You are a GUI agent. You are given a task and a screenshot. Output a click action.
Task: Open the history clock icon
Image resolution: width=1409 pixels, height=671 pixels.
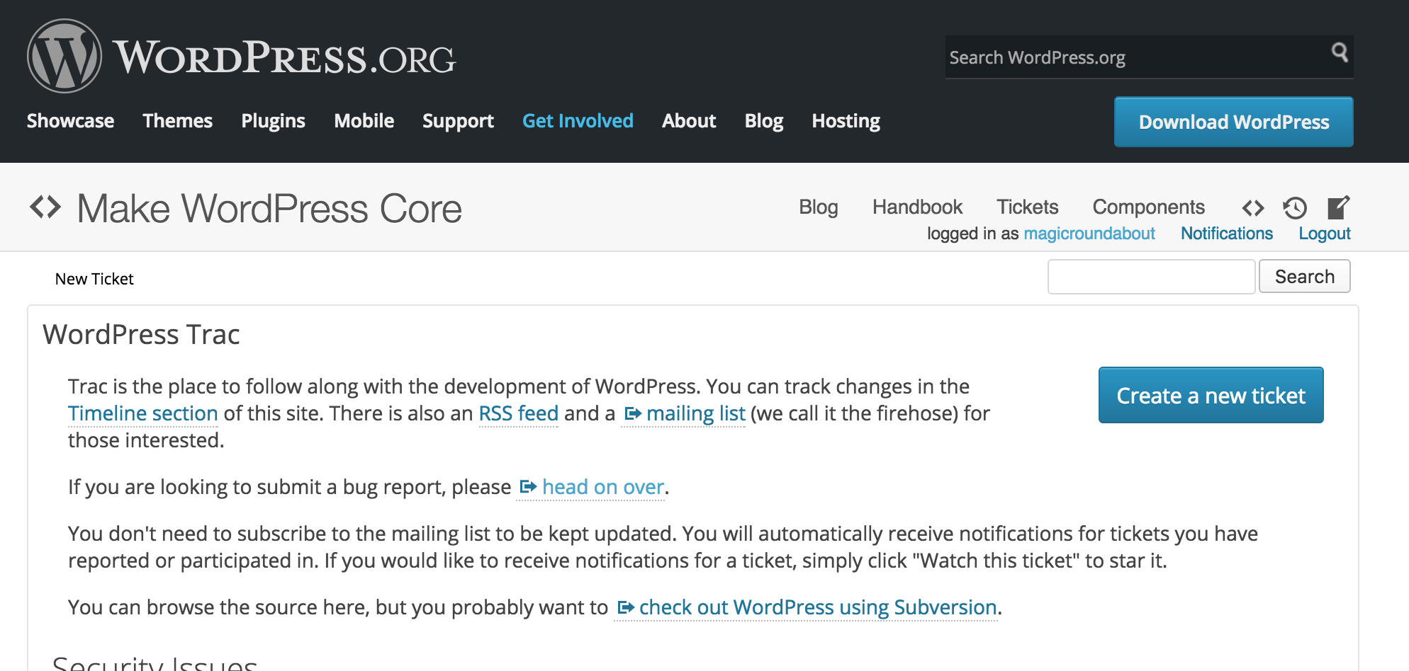(x=1295, y=208)
